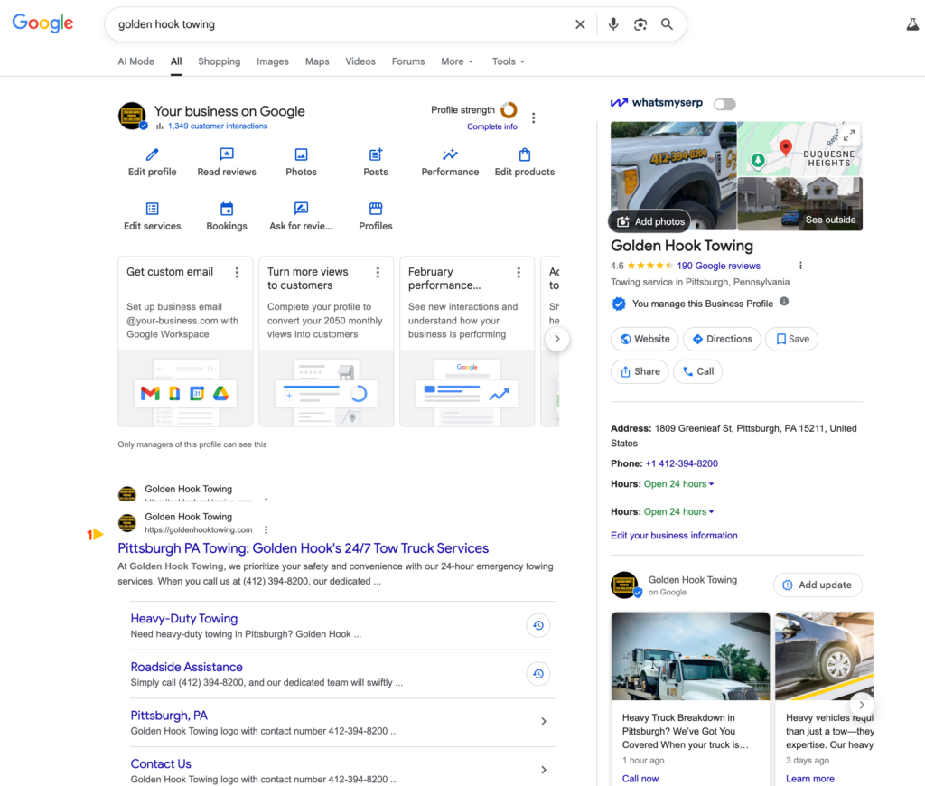The image size is (925, 786).
Task: Open the Tools dropdown
Action: (508, 61)
